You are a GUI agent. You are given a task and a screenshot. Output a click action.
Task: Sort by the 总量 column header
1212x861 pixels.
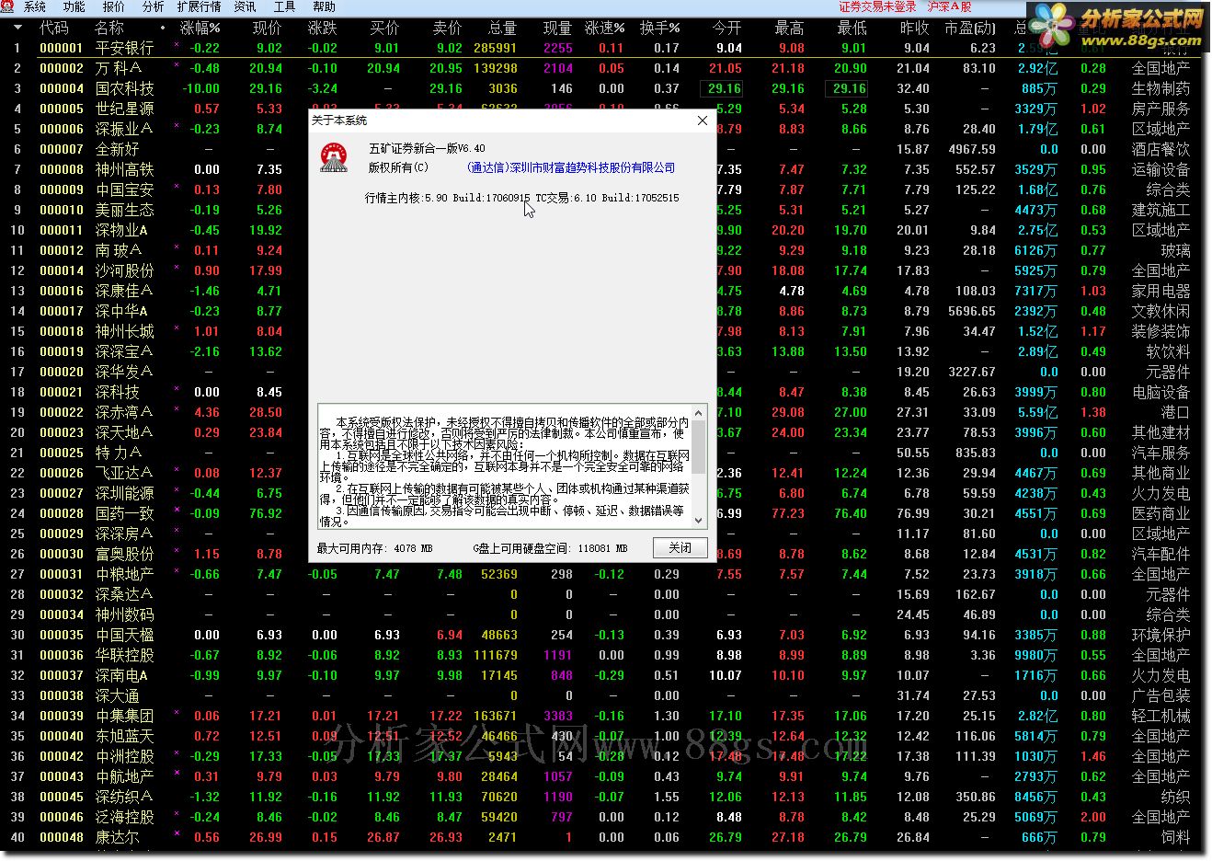click(502, 28)
